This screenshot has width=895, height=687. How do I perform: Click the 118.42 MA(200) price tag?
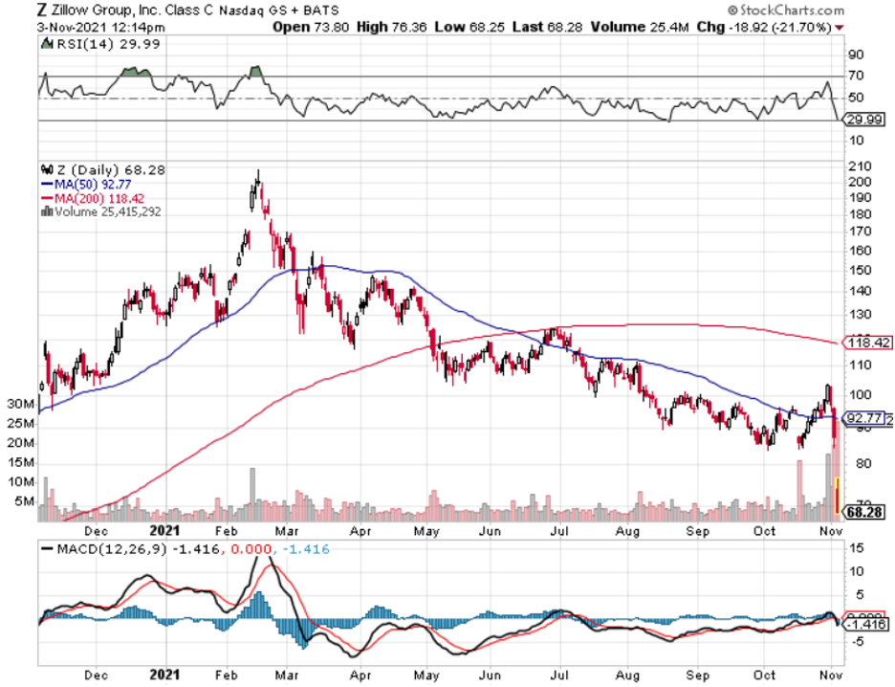click(864, 343)
